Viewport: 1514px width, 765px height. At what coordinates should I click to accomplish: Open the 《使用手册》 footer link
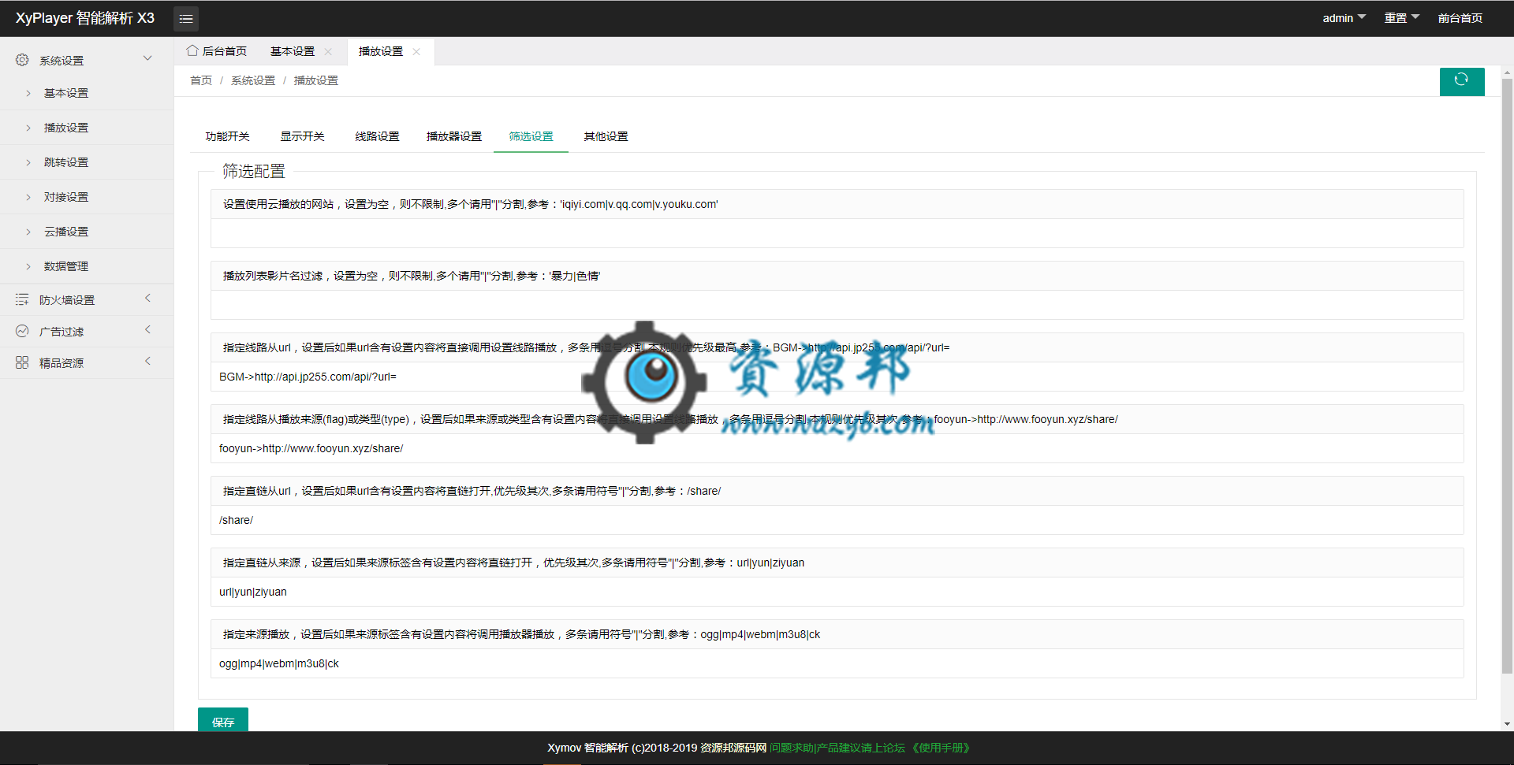941,748
